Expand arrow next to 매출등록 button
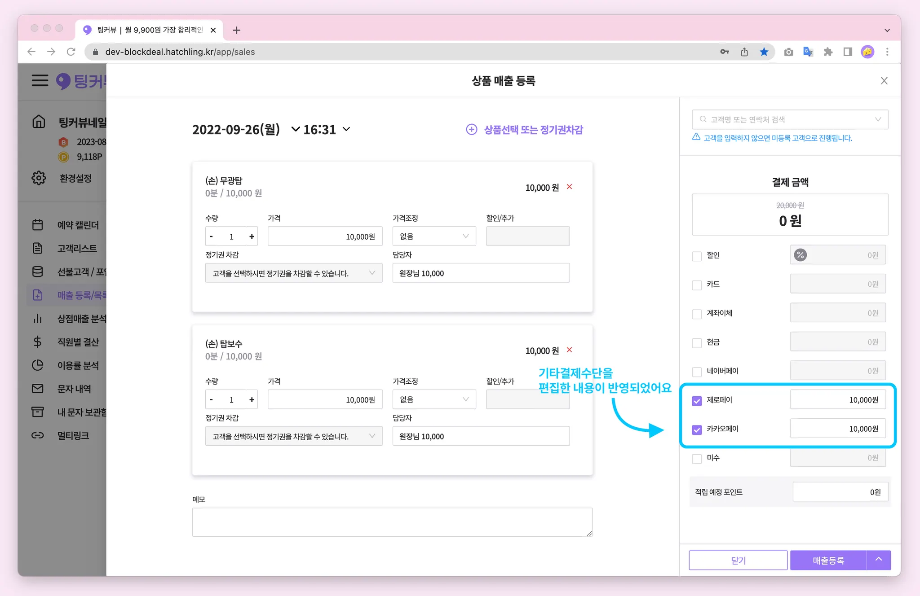The image size is (920, 596). 878,560
